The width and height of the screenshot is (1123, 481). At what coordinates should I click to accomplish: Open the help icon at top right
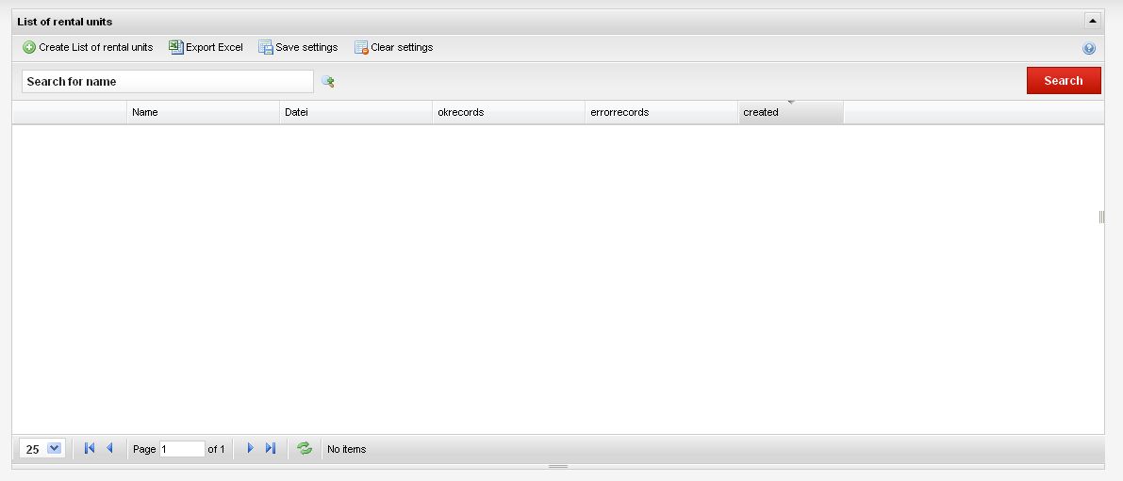click(x=1089, y=49)
